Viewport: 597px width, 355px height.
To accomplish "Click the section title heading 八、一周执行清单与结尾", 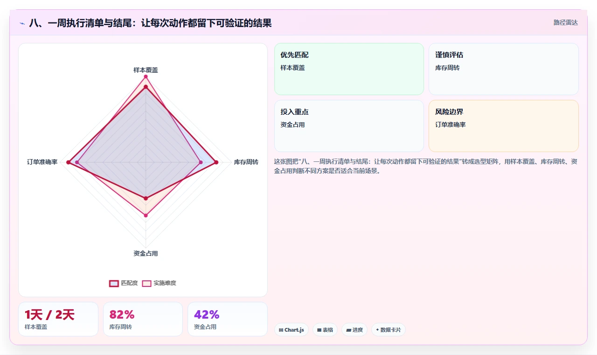I will [150, 23].
